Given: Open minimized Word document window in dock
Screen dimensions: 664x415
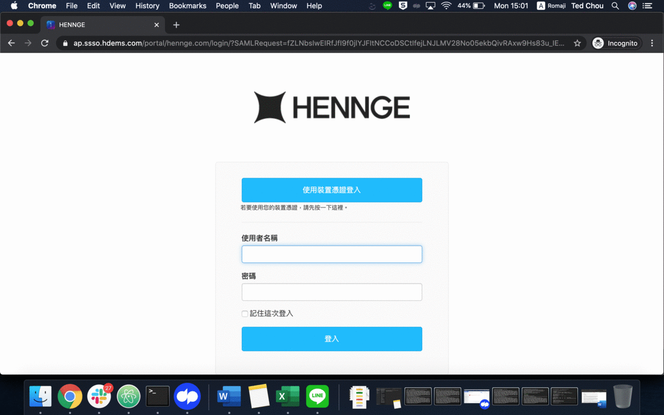Looking at the screenshot, I should (x=594, y=397).
